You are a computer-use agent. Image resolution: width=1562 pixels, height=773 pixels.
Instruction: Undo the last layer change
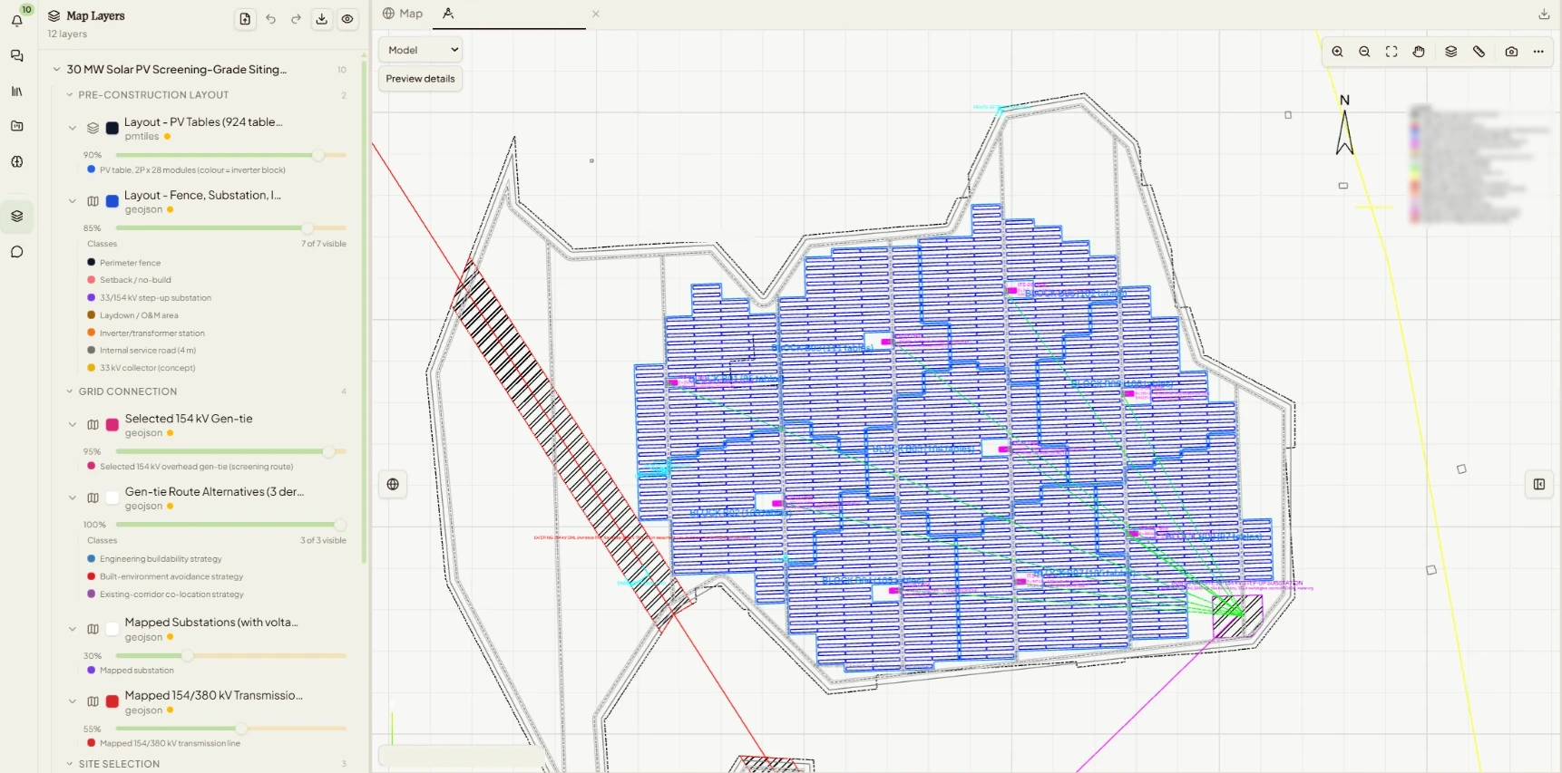coord(270,19)
